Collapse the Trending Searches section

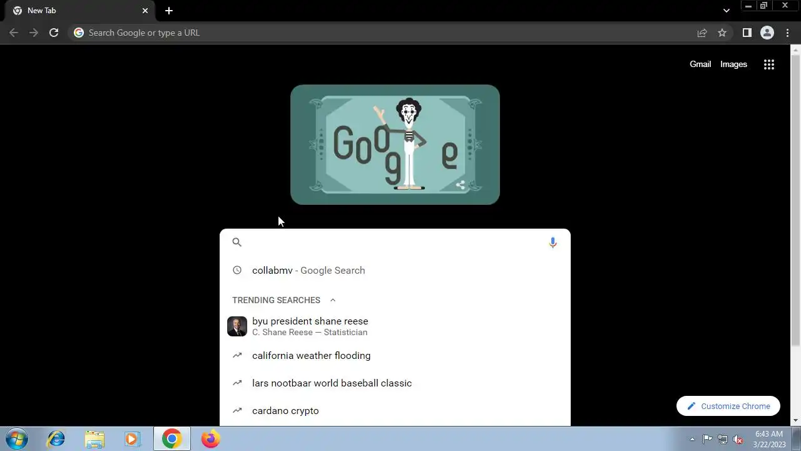coord(332,300)
